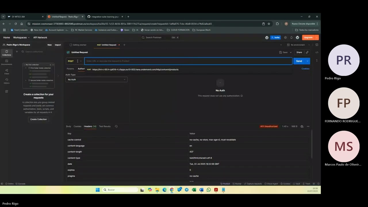Open the Flows sidebar section
The height and width of the screenshot is (207, 368).
click(7, 72)
